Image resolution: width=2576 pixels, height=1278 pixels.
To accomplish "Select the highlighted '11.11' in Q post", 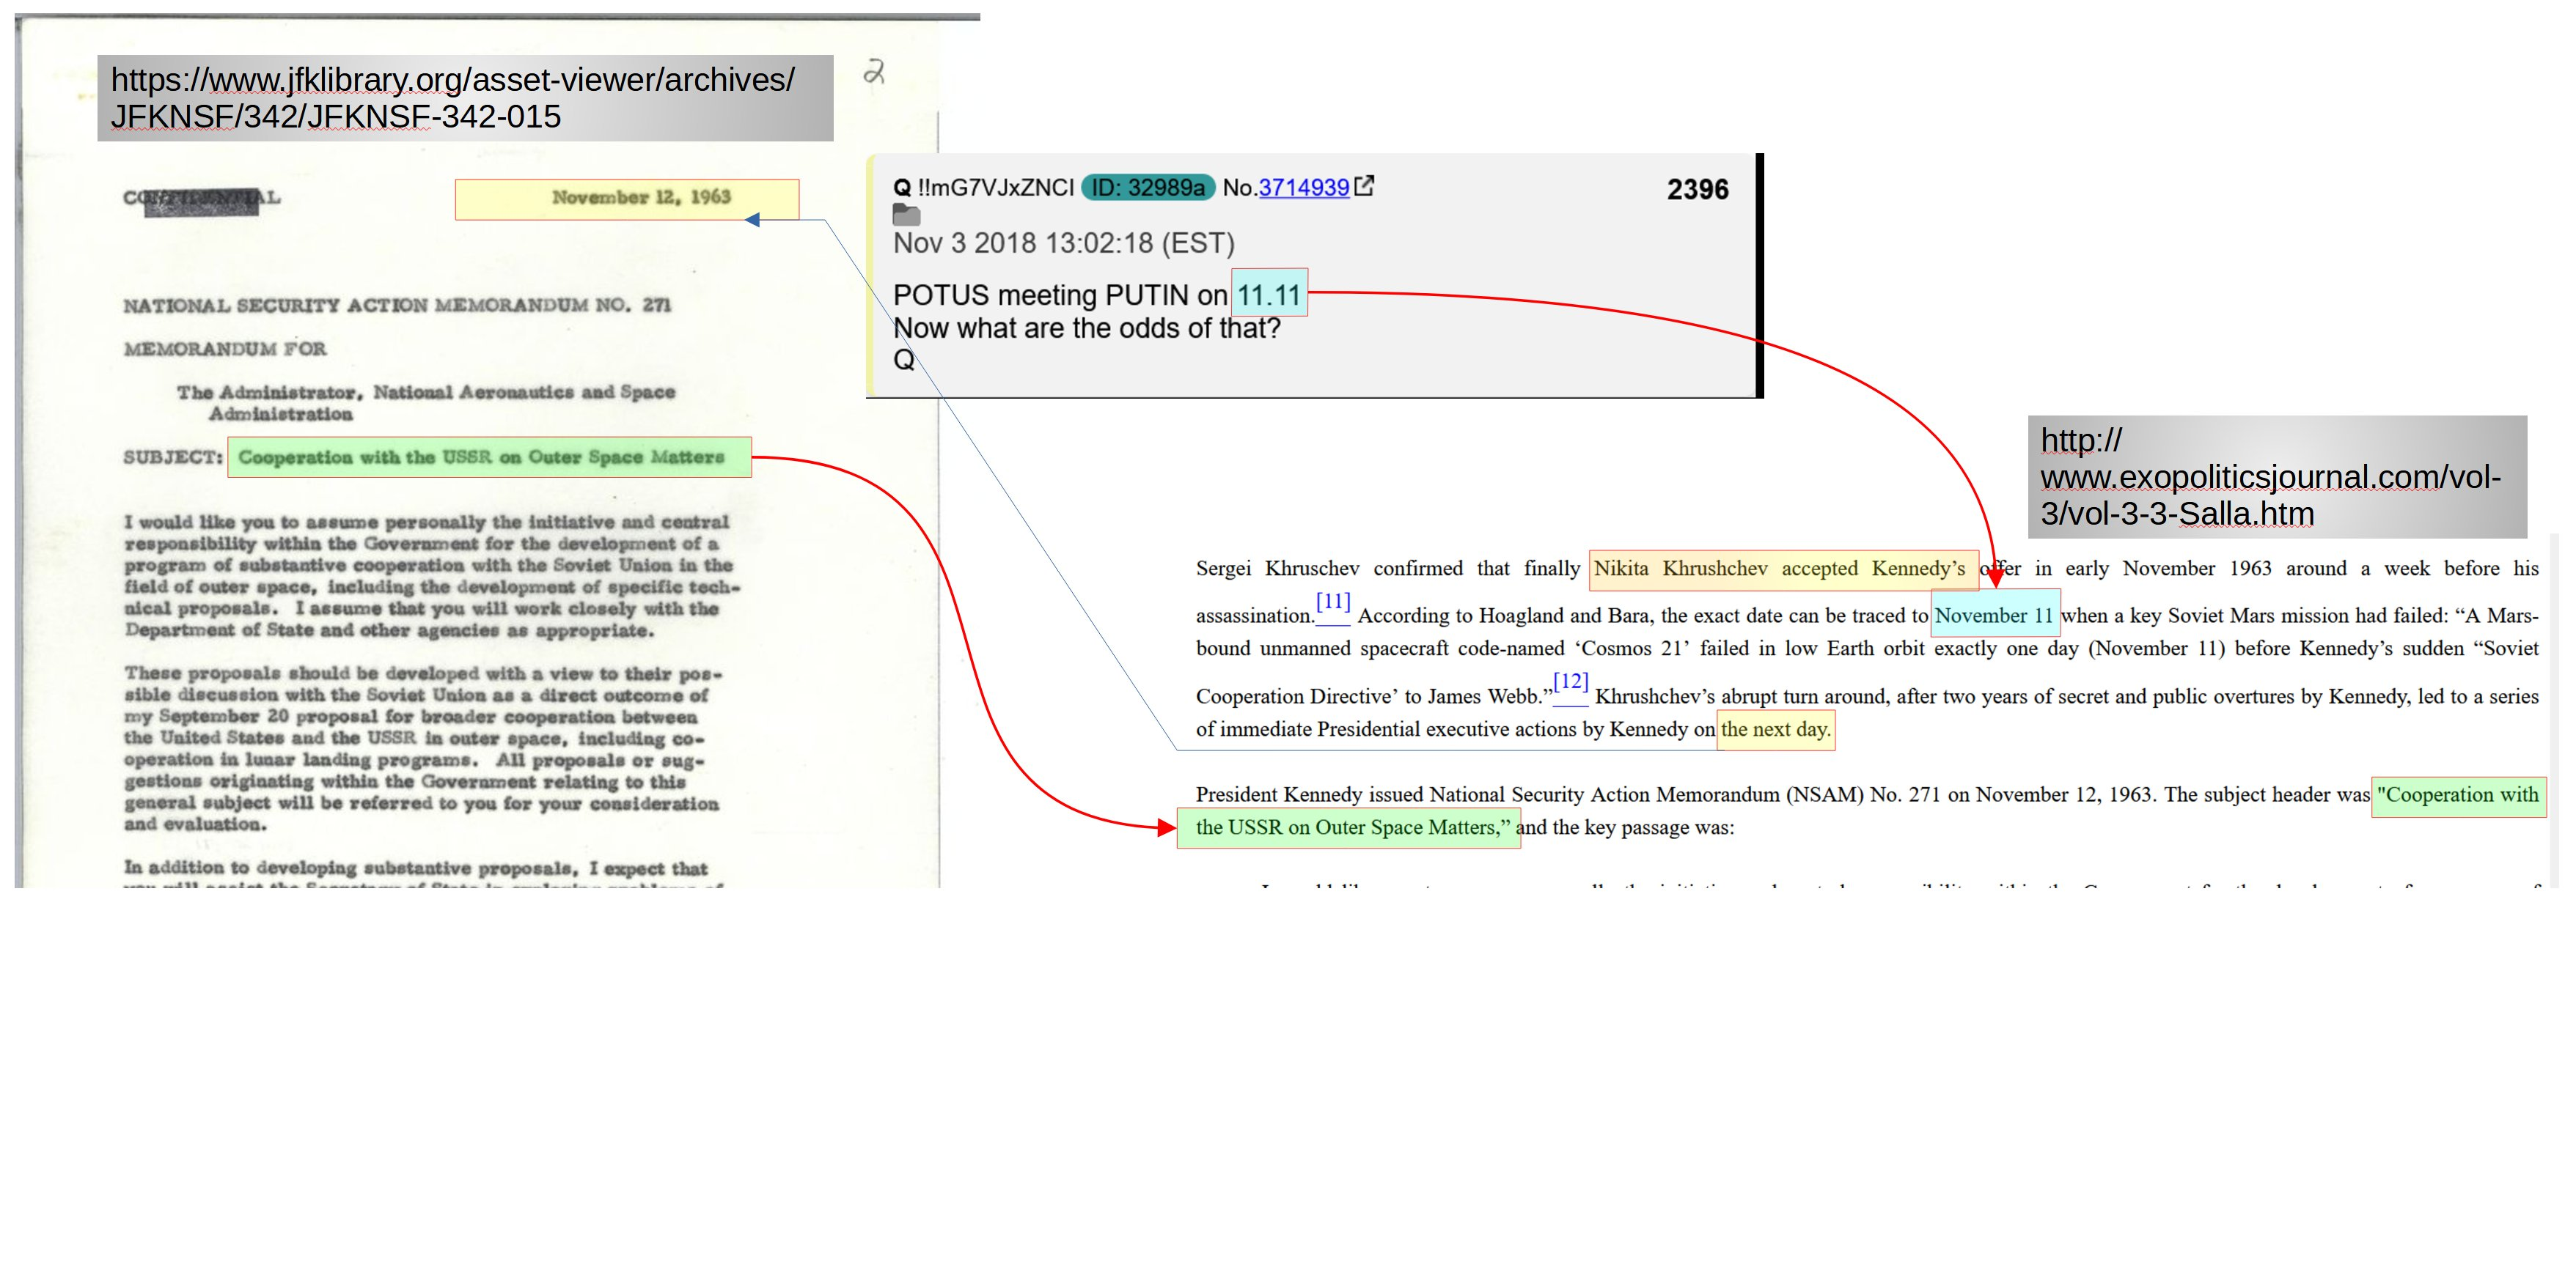I will [1269, 294].
